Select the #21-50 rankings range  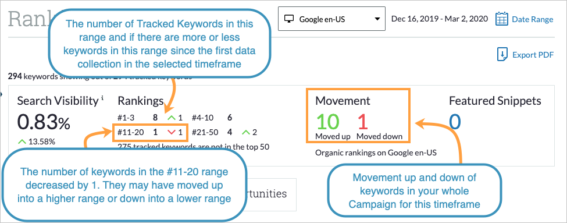(205, 132)
